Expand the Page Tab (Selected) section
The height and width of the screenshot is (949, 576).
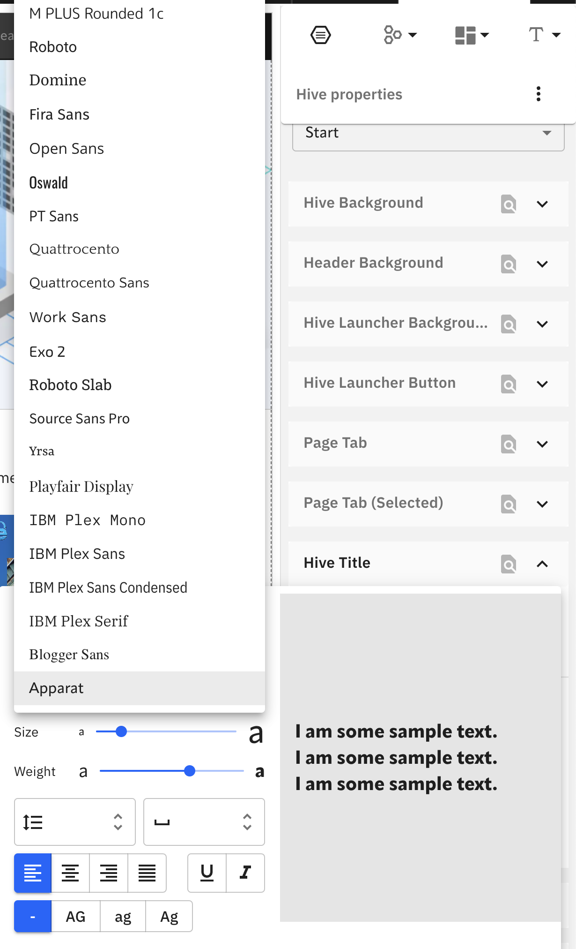542,504
